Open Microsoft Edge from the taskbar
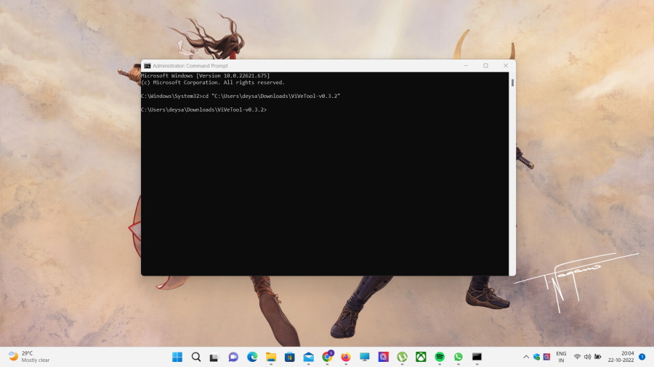 (x=252, y=357)
